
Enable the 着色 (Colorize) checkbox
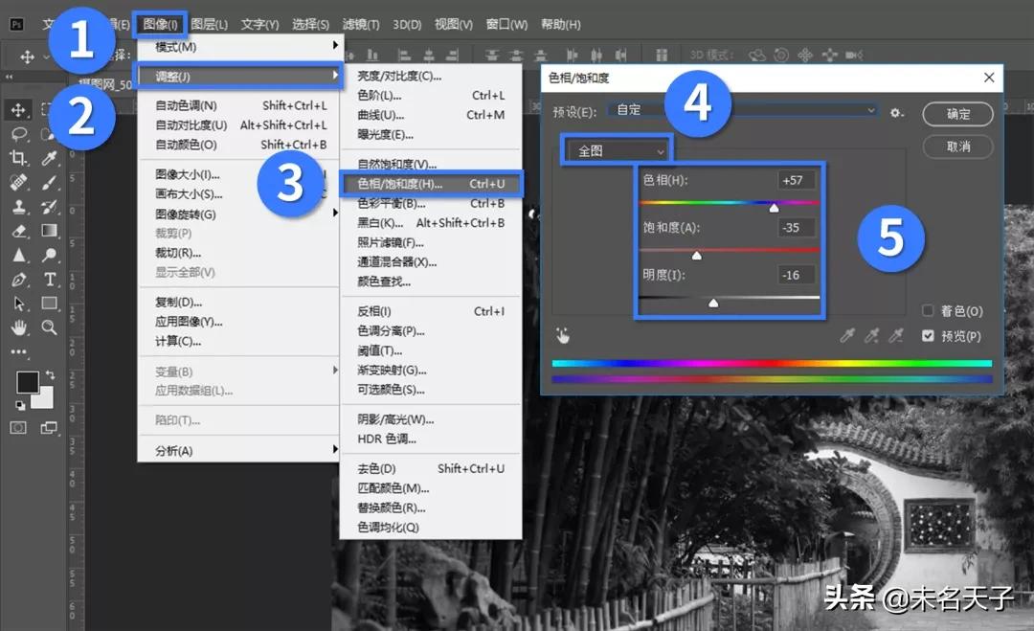[x=928, y=311]
